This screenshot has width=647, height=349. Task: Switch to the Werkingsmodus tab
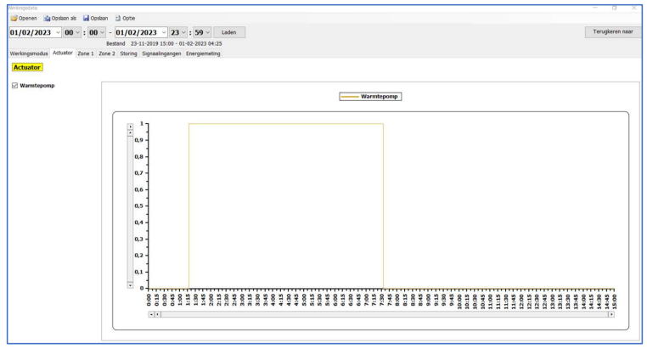point(28,53)
